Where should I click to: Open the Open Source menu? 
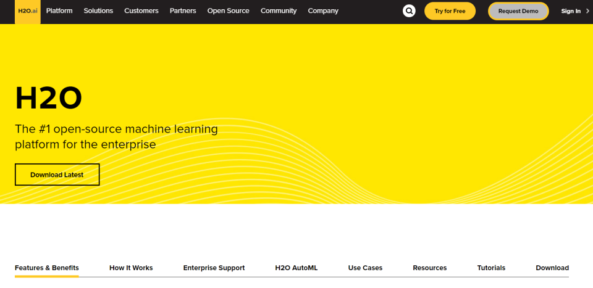pyautogui.click(x=229, y=11)
